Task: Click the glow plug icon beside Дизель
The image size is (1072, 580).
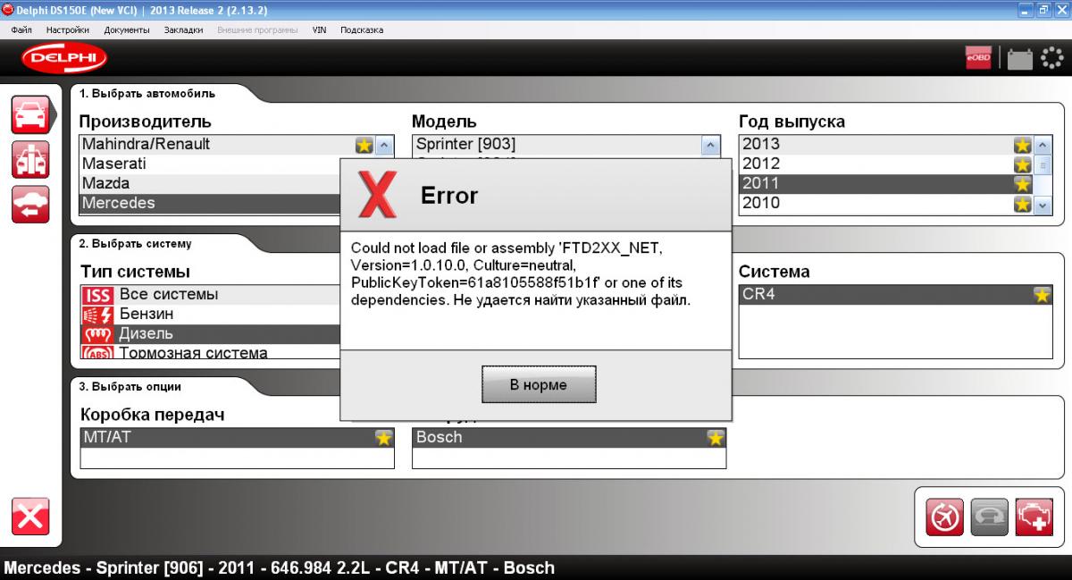Action: click(97, 334)
